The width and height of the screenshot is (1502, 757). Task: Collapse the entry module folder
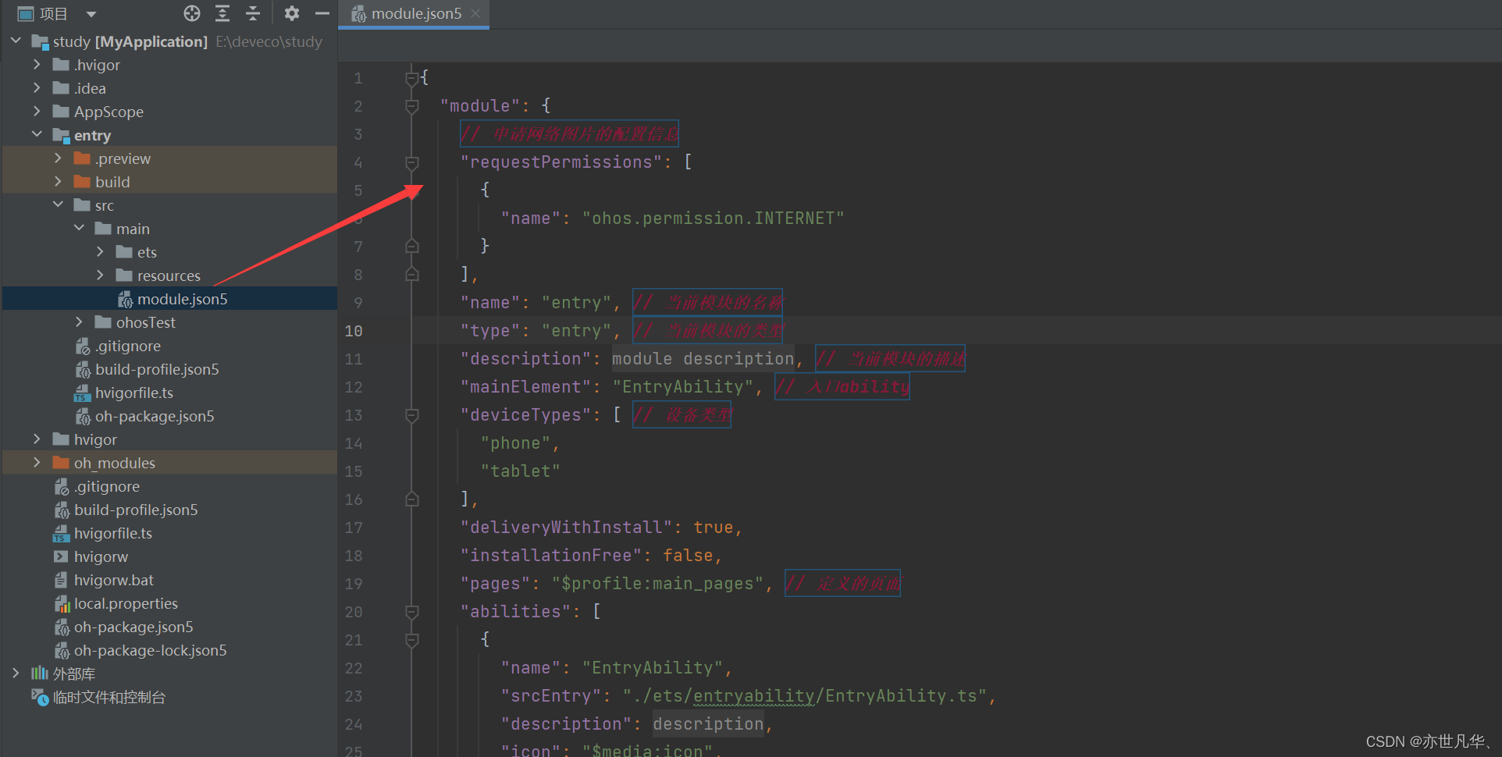[37, 135]
